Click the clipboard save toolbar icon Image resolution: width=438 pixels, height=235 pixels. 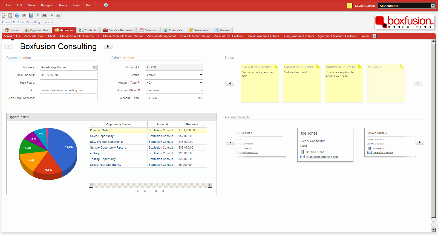[10, 15]
